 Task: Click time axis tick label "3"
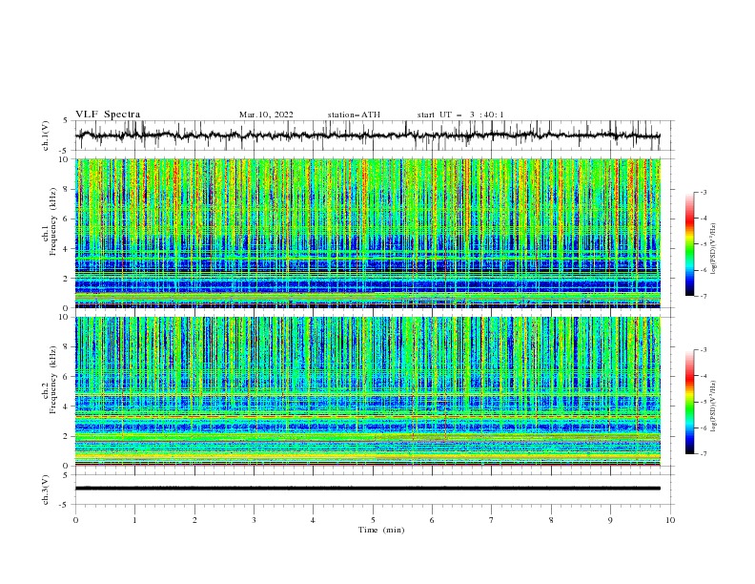click(254, 520)
